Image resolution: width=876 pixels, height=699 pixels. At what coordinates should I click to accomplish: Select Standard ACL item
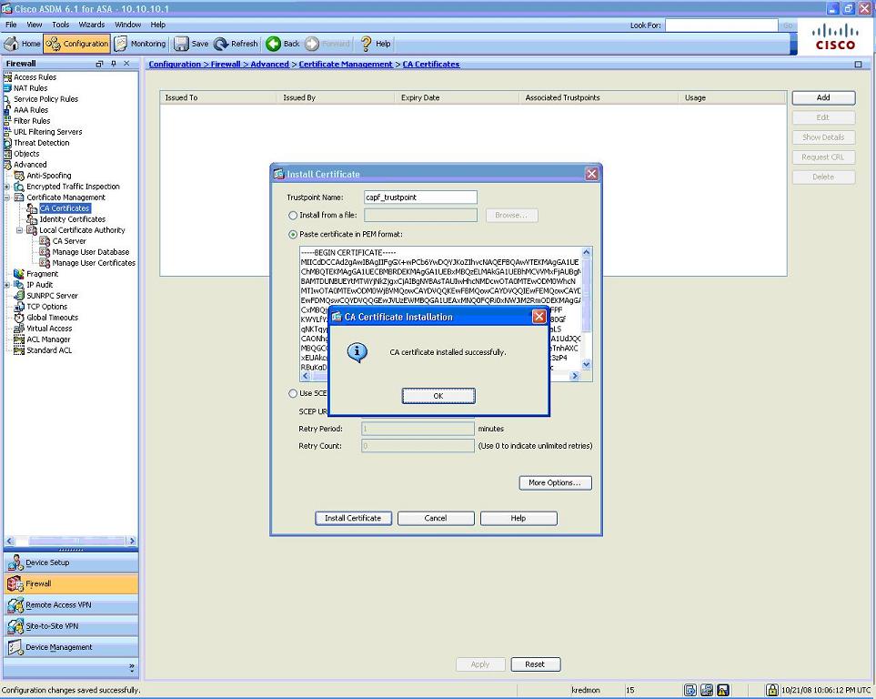click(x=48, y=350)
